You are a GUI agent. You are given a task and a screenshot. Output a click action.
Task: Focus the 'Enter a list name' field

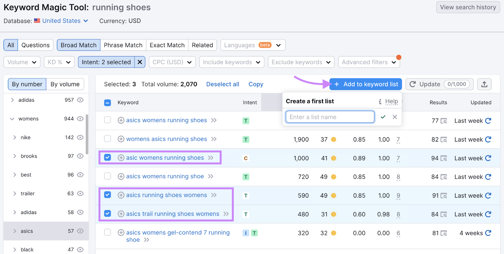point(330,117)
